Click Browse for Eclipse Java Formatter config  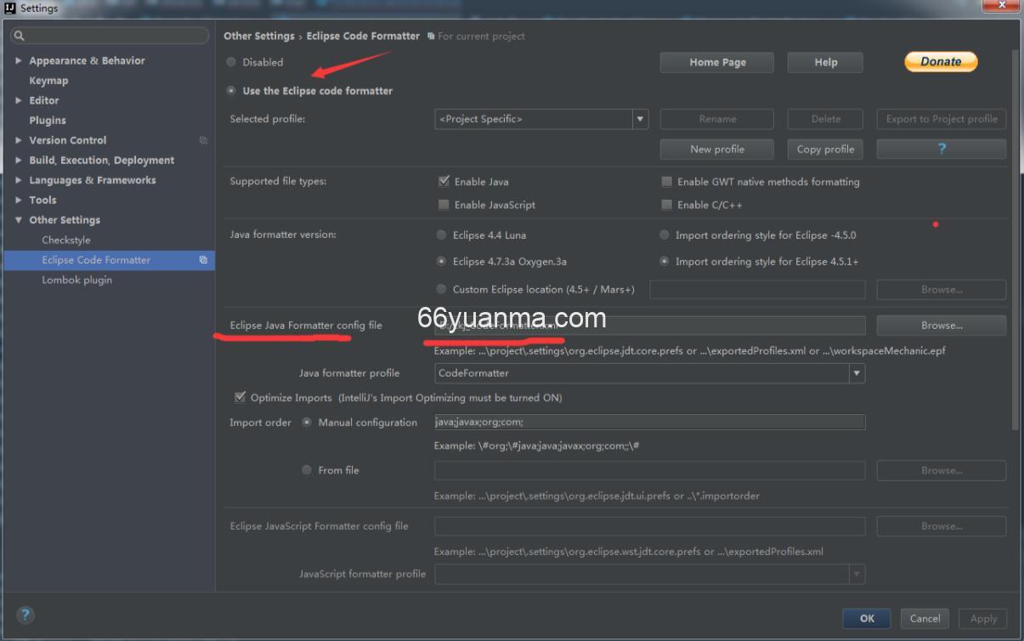(x=941, y=326)
